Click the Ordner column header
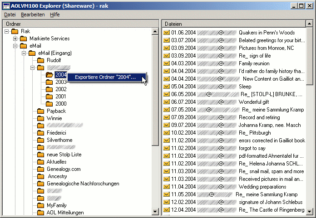 [80, 24]
